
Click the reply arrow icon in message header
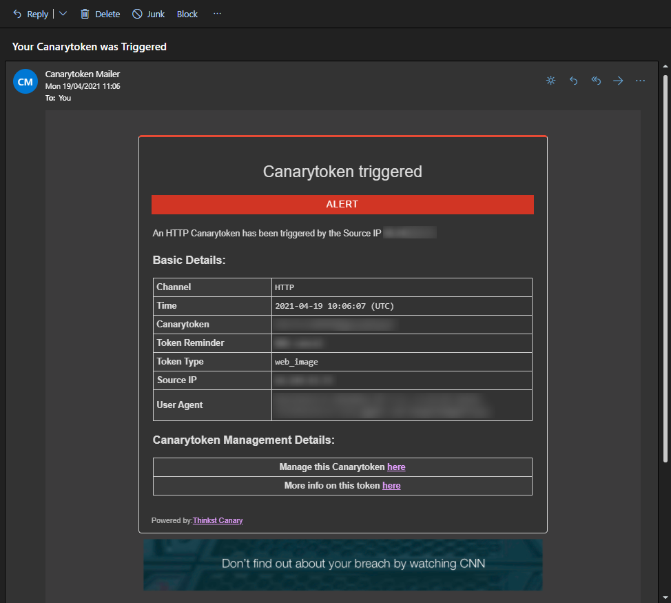click(x=573, y=81)
